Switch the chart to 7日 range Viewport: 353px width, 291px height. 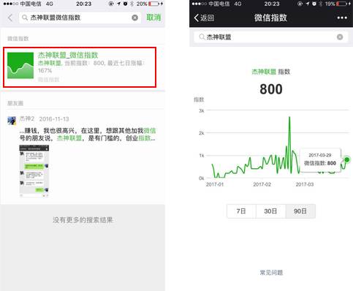point(241,211)
